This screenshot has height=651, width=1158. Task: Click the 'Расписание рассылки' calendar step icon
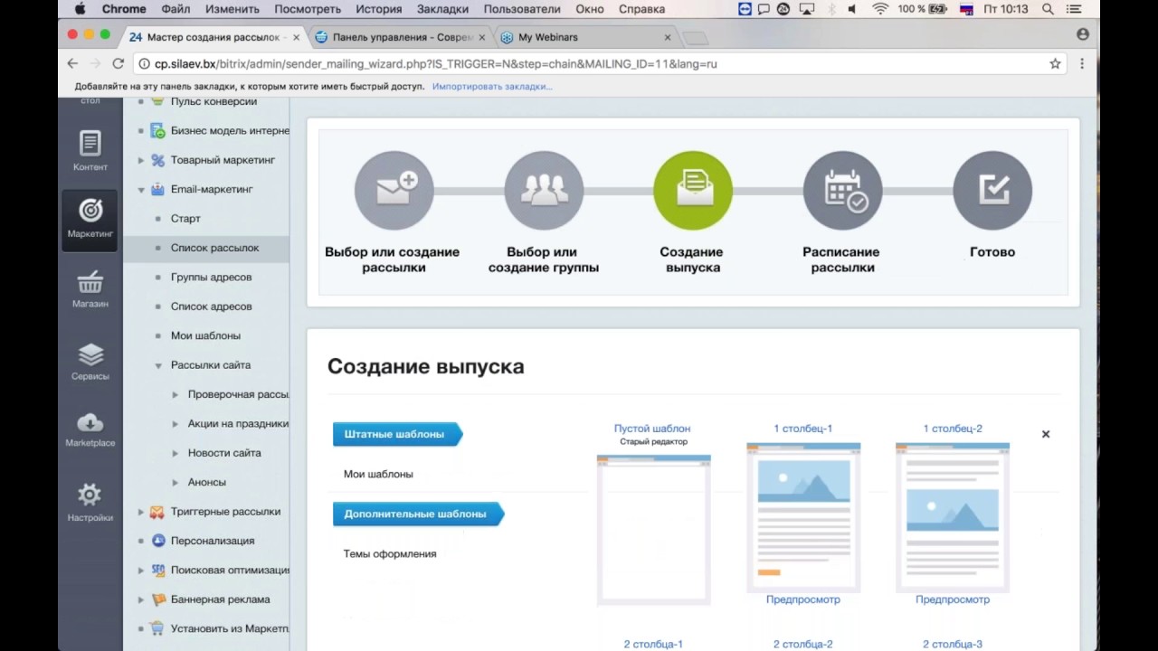843,191
